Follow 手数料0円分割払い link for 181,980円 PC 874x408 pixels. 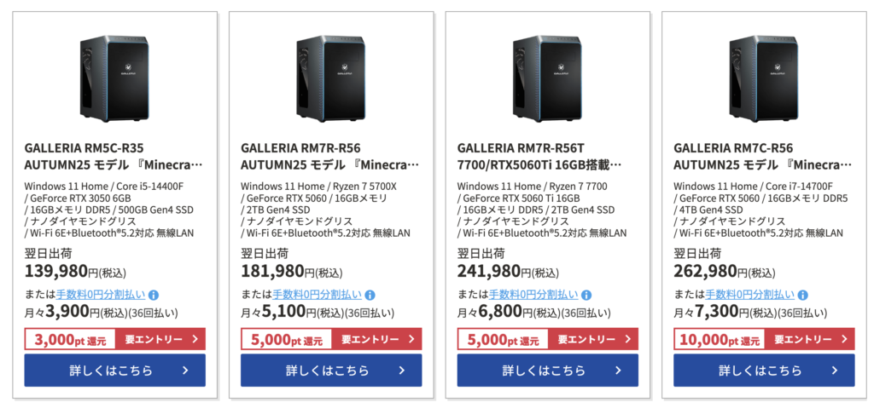pyautogui.click(x=319, y=296)
